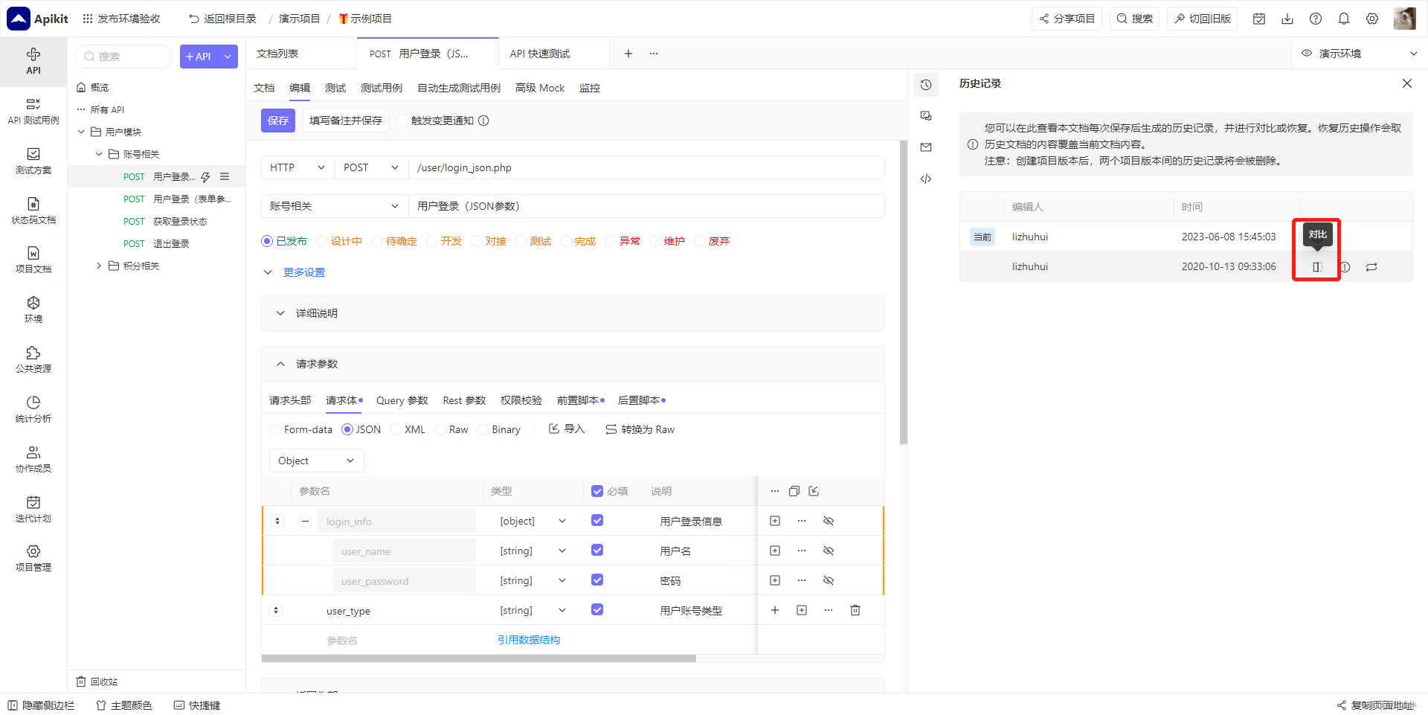Open the comments icon in right rail
Screen dimensions: 1428x715
click(x=926, y=116)
